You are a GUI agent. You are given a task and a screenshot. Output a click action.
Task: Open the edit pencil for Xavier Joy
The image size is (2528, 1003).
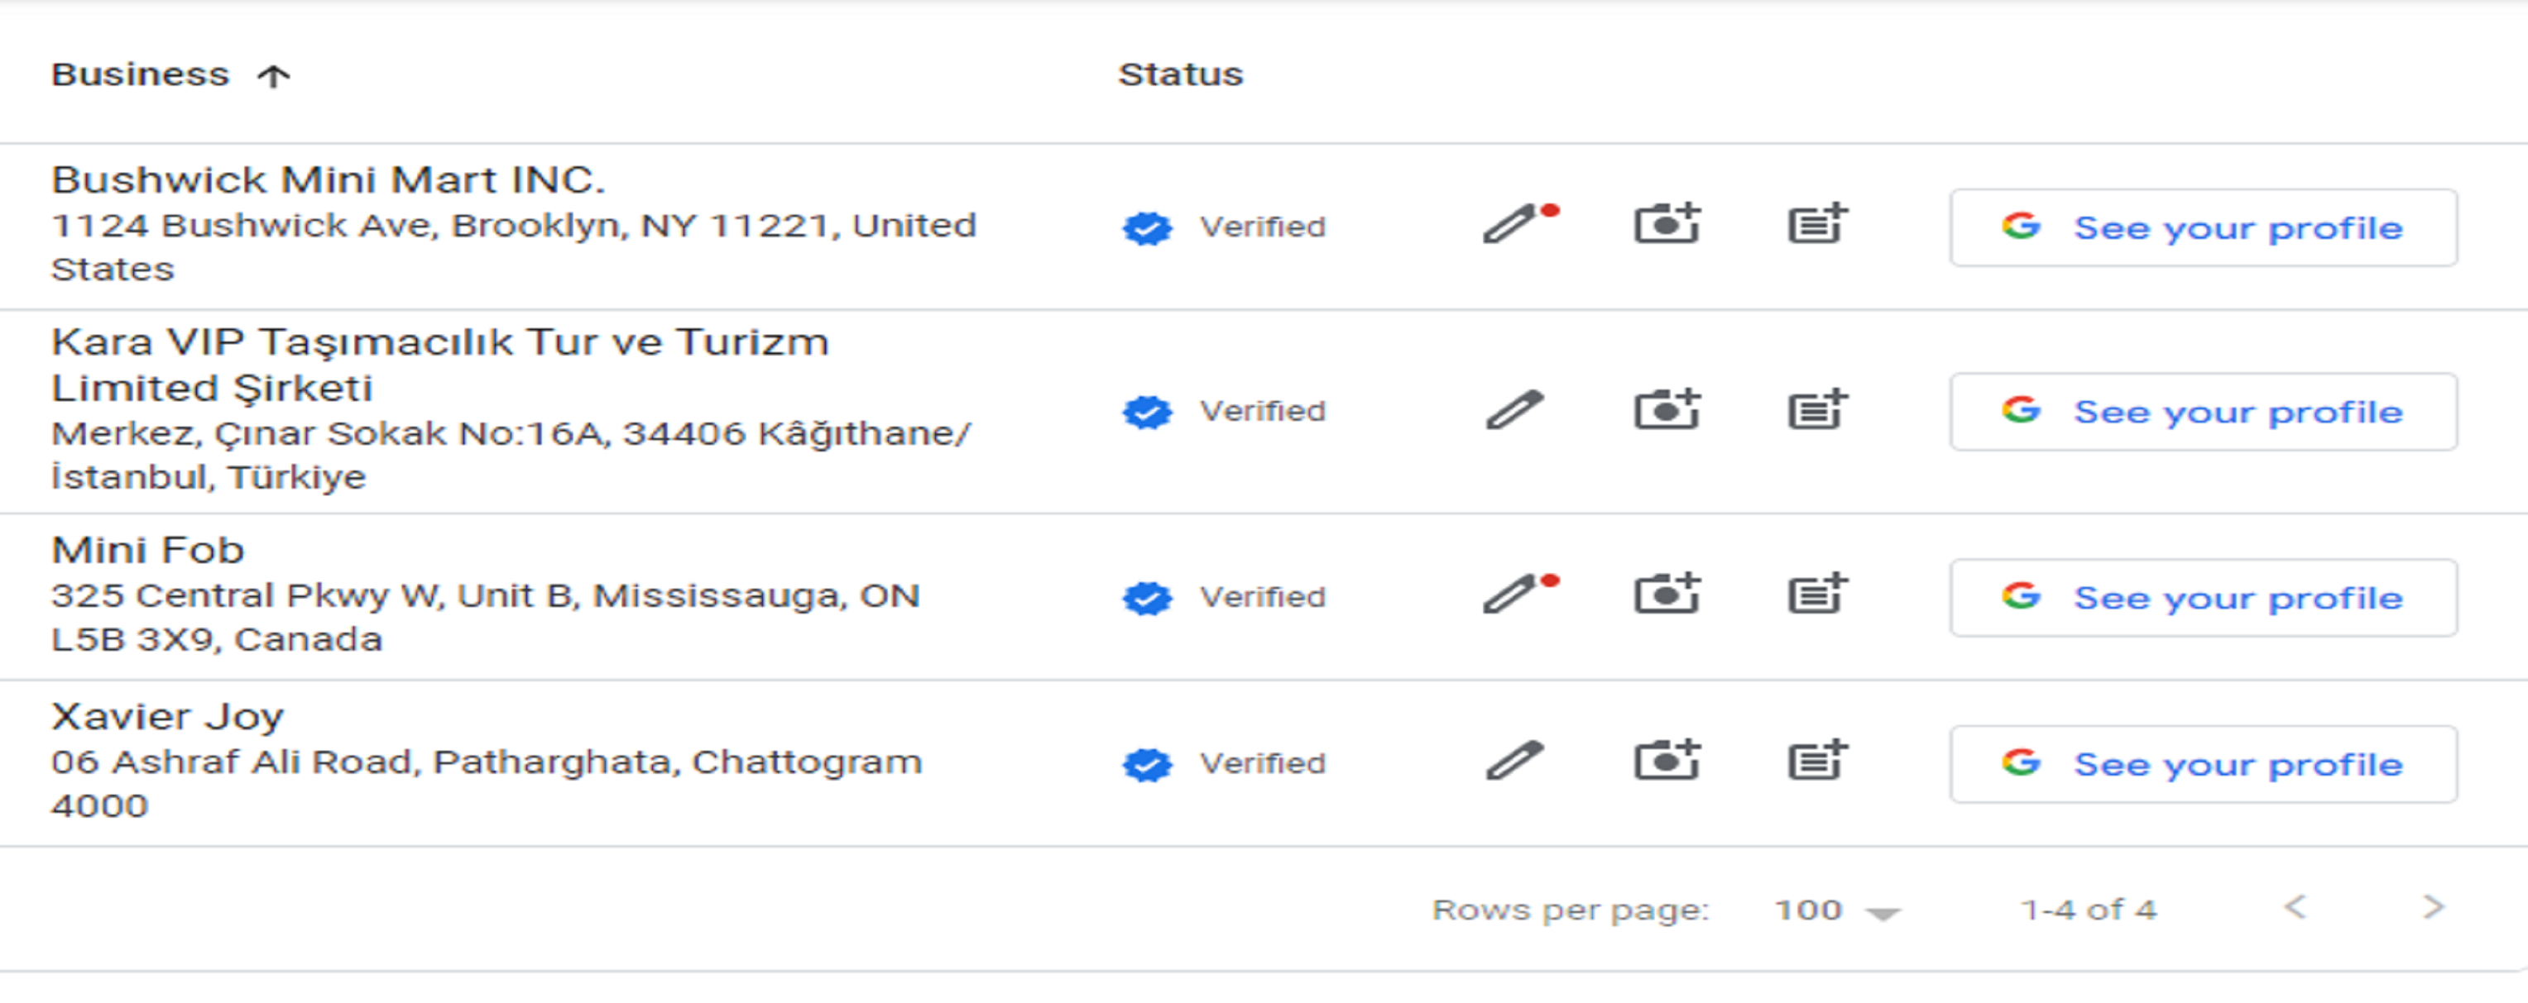(x=1511, y=762)
